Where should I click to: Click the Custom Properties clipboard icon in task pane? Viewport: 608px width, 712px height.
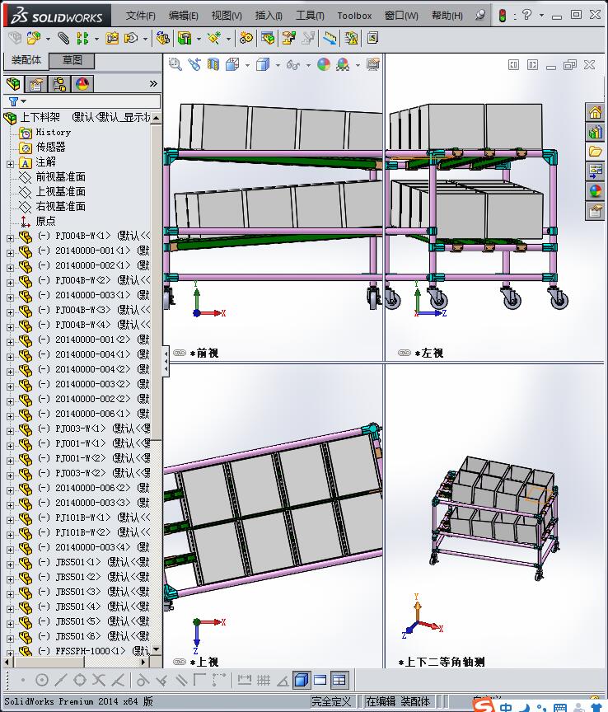pyautogui.click(x=596, y=211)
